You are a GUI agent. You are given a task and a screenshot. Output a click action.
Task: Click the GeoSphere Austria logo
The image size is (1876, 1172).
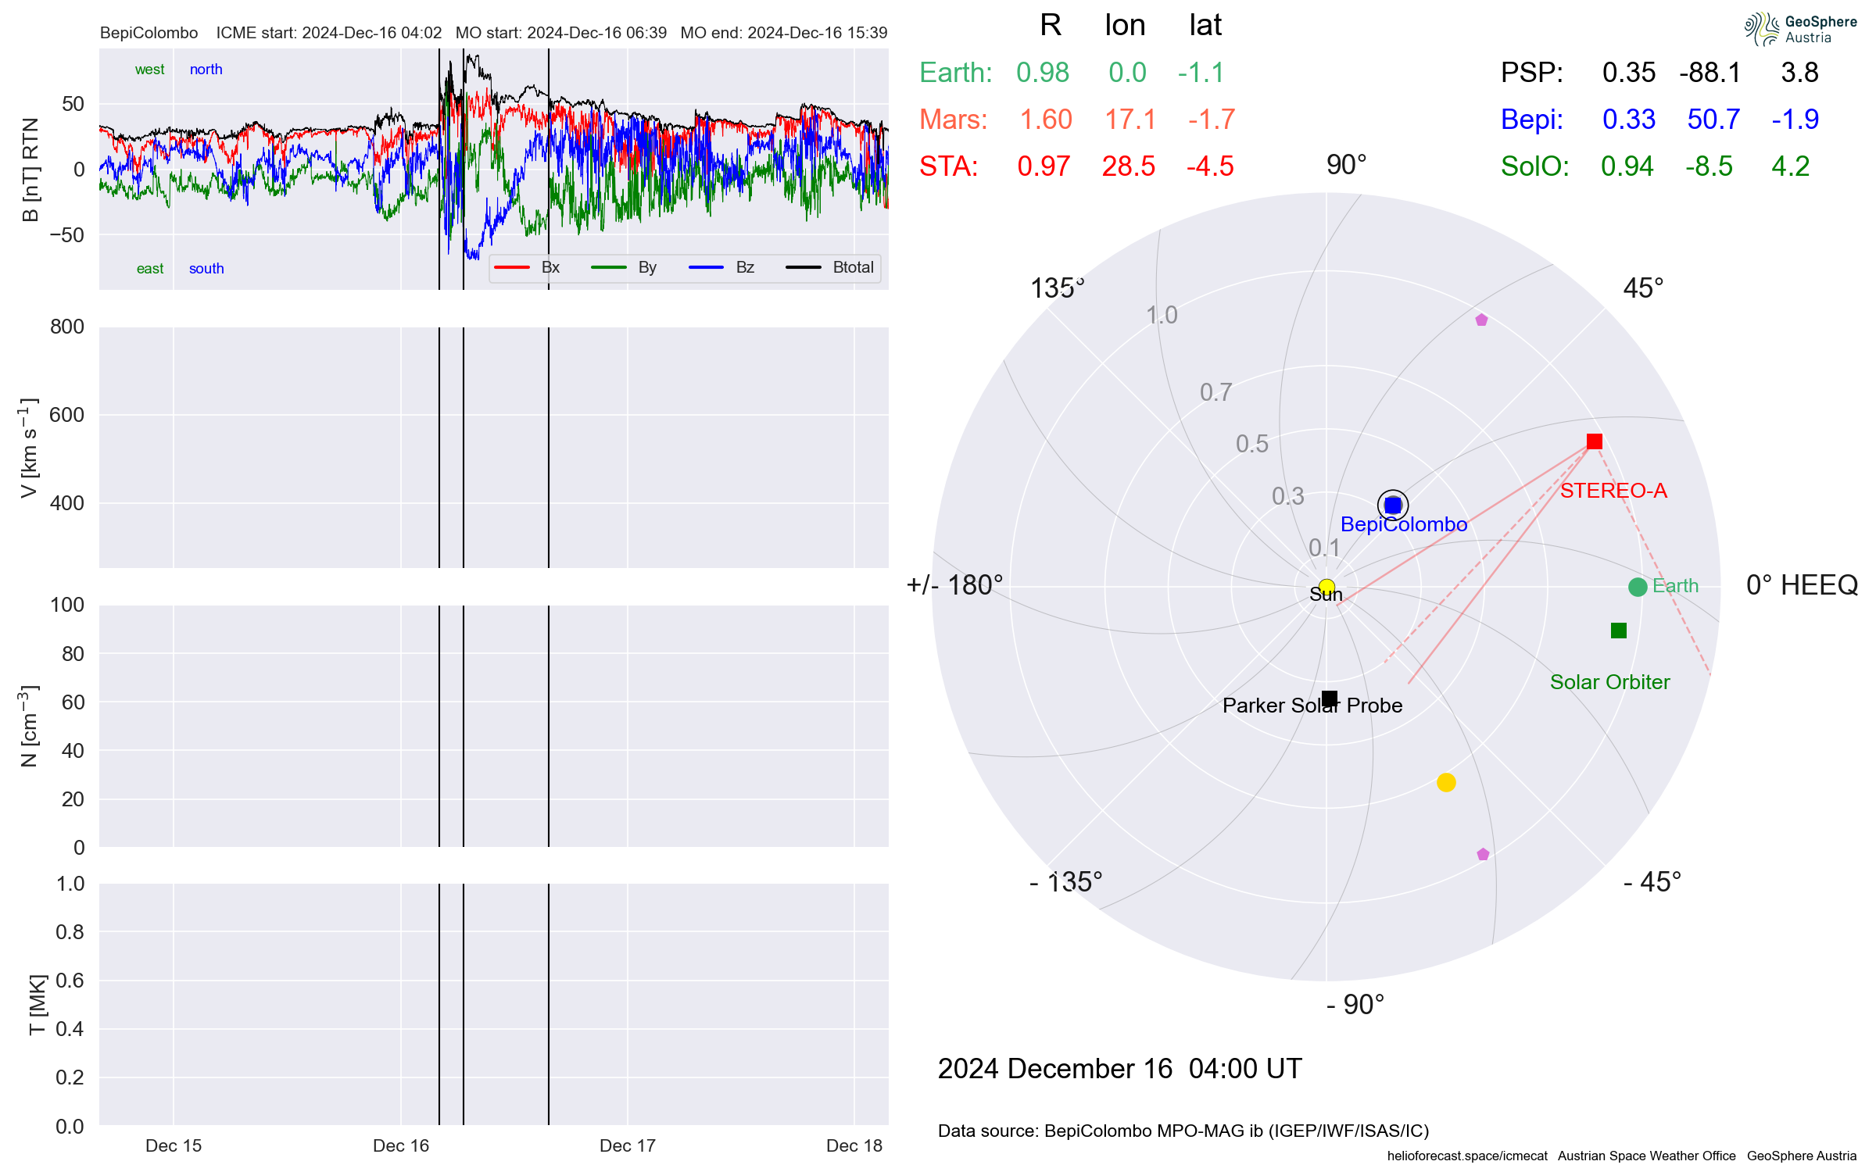point(1800,30)
